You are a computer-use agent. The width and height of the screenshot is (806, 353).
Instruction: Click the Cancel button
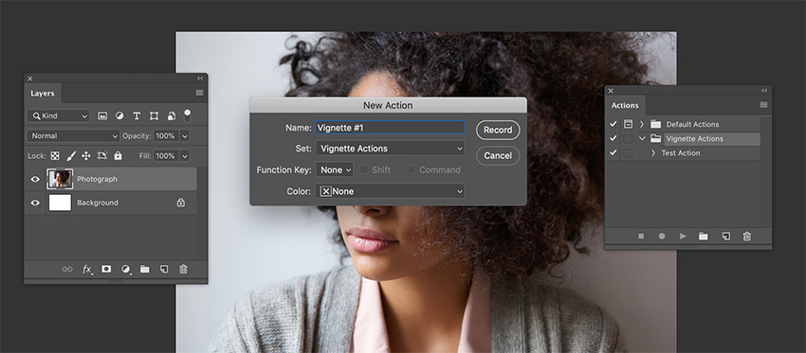click(498, 155)
